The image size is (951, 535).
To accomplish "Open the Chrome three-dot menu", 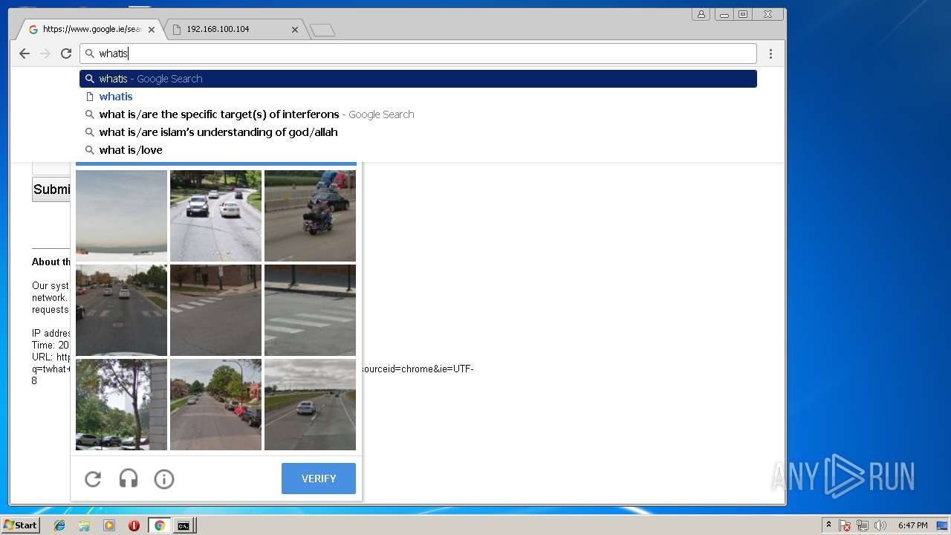I will point(770,53).
